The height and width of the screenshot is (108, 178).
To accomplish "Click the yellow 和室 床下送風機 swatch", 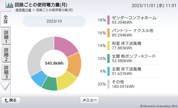I will click(x=108, y=46).
